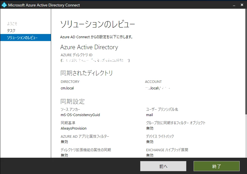The height and width of the screenshot is (174, 247).
Task: Click the AlwaysProvision value
Action: (74, 128)
